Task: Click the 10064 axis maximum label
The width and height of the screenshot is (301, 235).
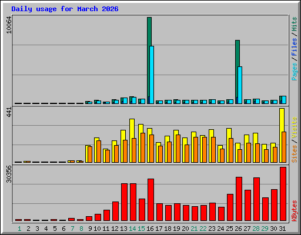Action: tap(9, 25)
